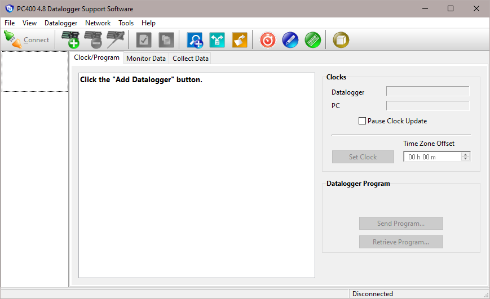Launch the Split tool teal arrows icon

pyautogui.click(x=217, y=39)
